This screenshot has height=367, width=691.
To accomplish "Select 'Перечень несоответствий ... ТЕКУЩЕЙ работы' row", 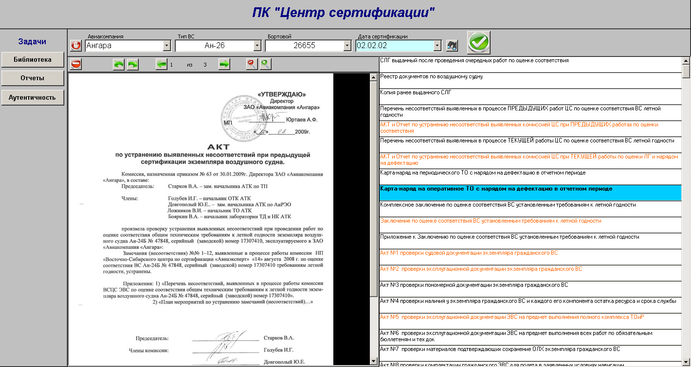I will [530, 145].
